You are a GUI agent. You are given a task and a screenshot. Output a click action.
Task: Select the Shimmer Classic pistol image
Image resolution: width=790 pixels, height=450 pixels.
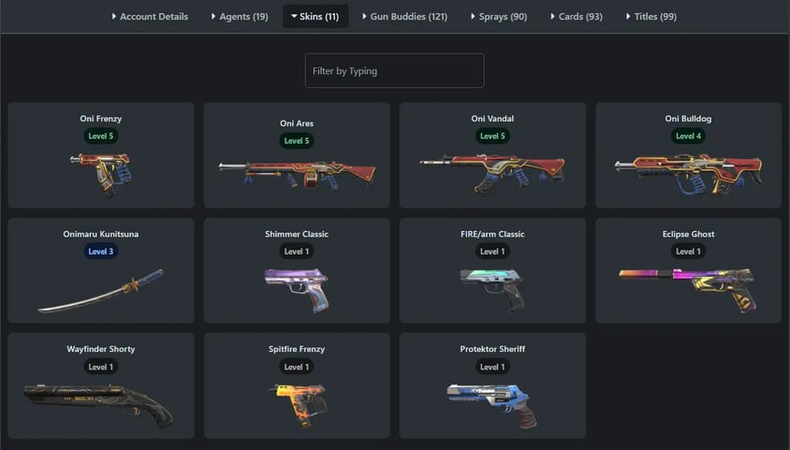297,290
